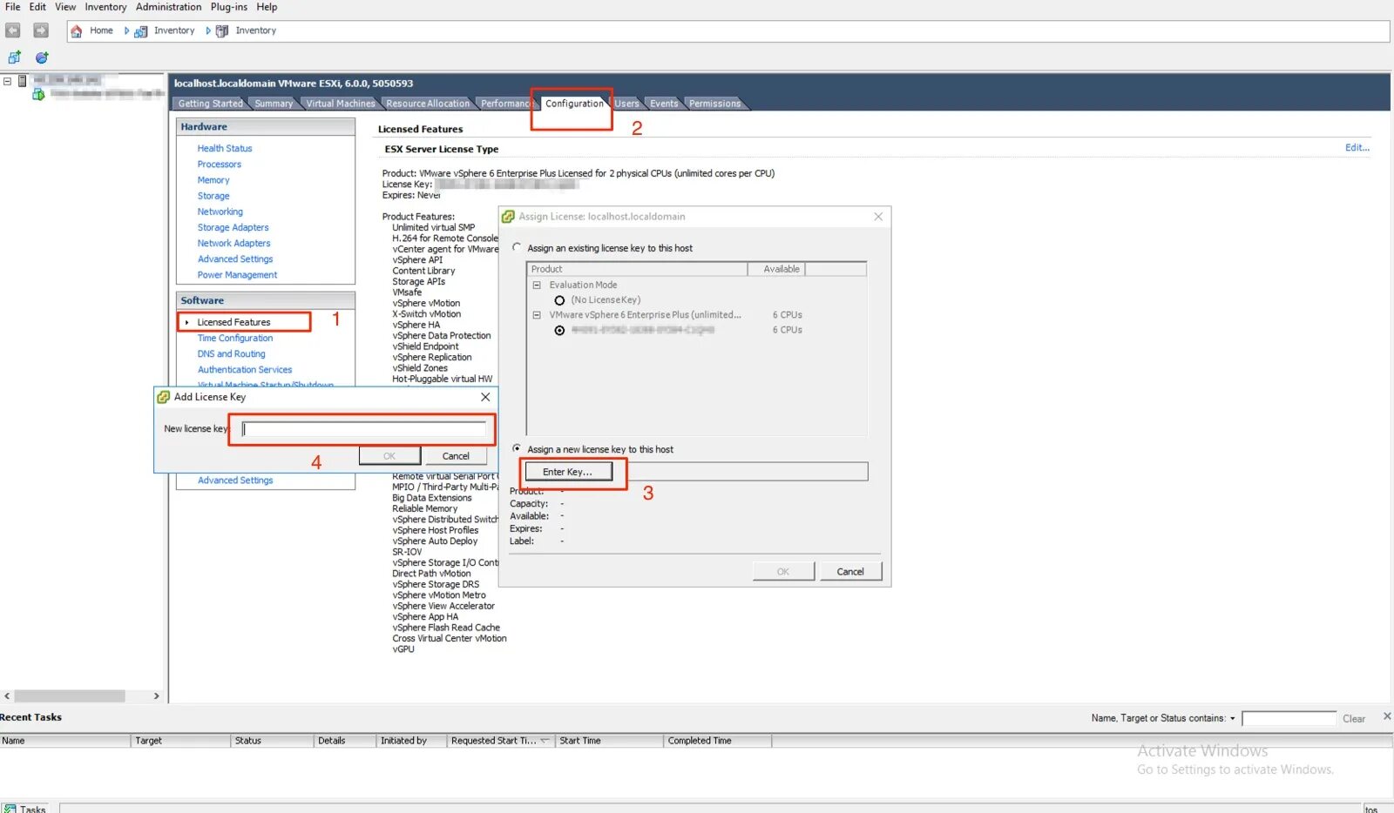The height and width of the screenshot is (813, 1394).
Task: Switch to the Virtual Machines tab
Action: coord(340,104)
